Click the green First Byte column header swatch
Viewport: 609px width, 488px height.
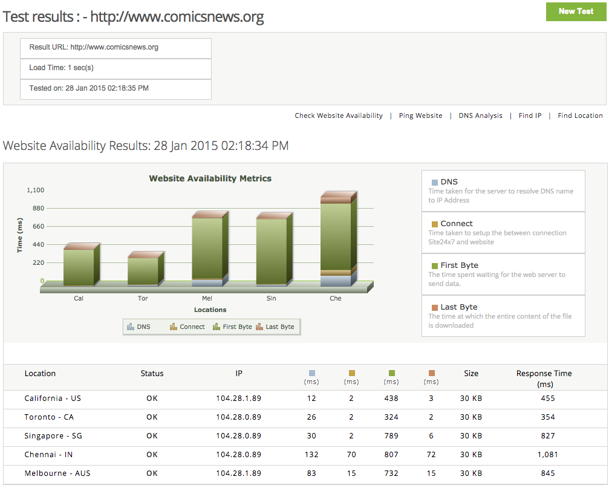(392, 373)
